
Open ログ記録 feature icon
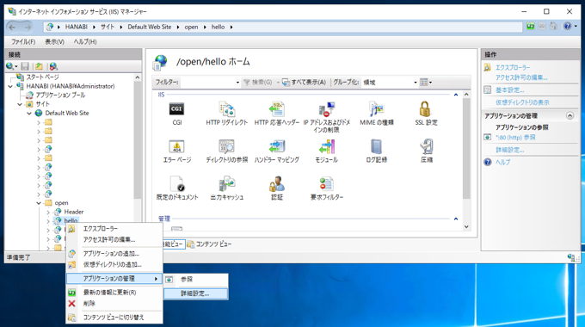click(377, 151)
